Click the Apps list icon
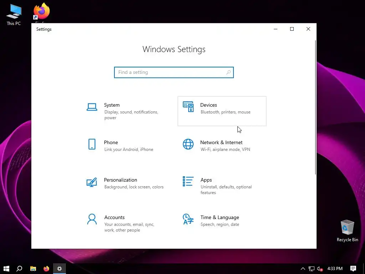The width and height of the screenshot is (365, 274). (x=188, y=181)
